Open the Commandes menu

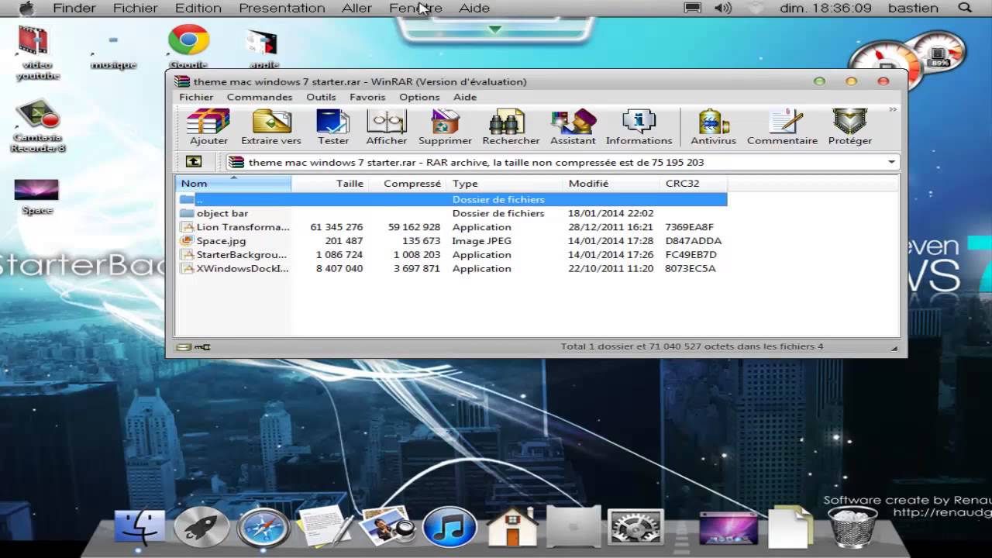259,97
